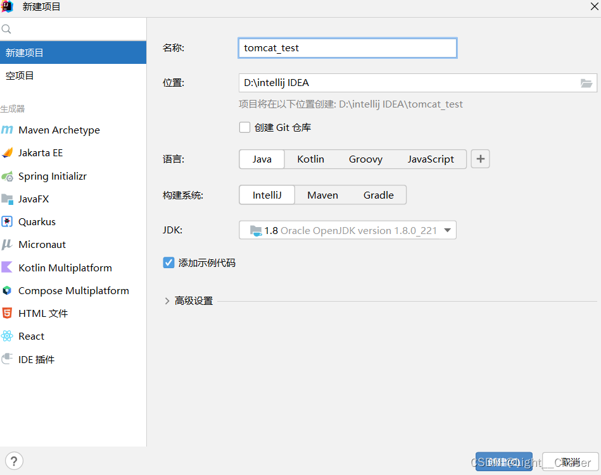Viewport: 601px width, 475px height.
Task: Select the Micronaut generator label
Action: pyautogui.click(x=42, y=245)
